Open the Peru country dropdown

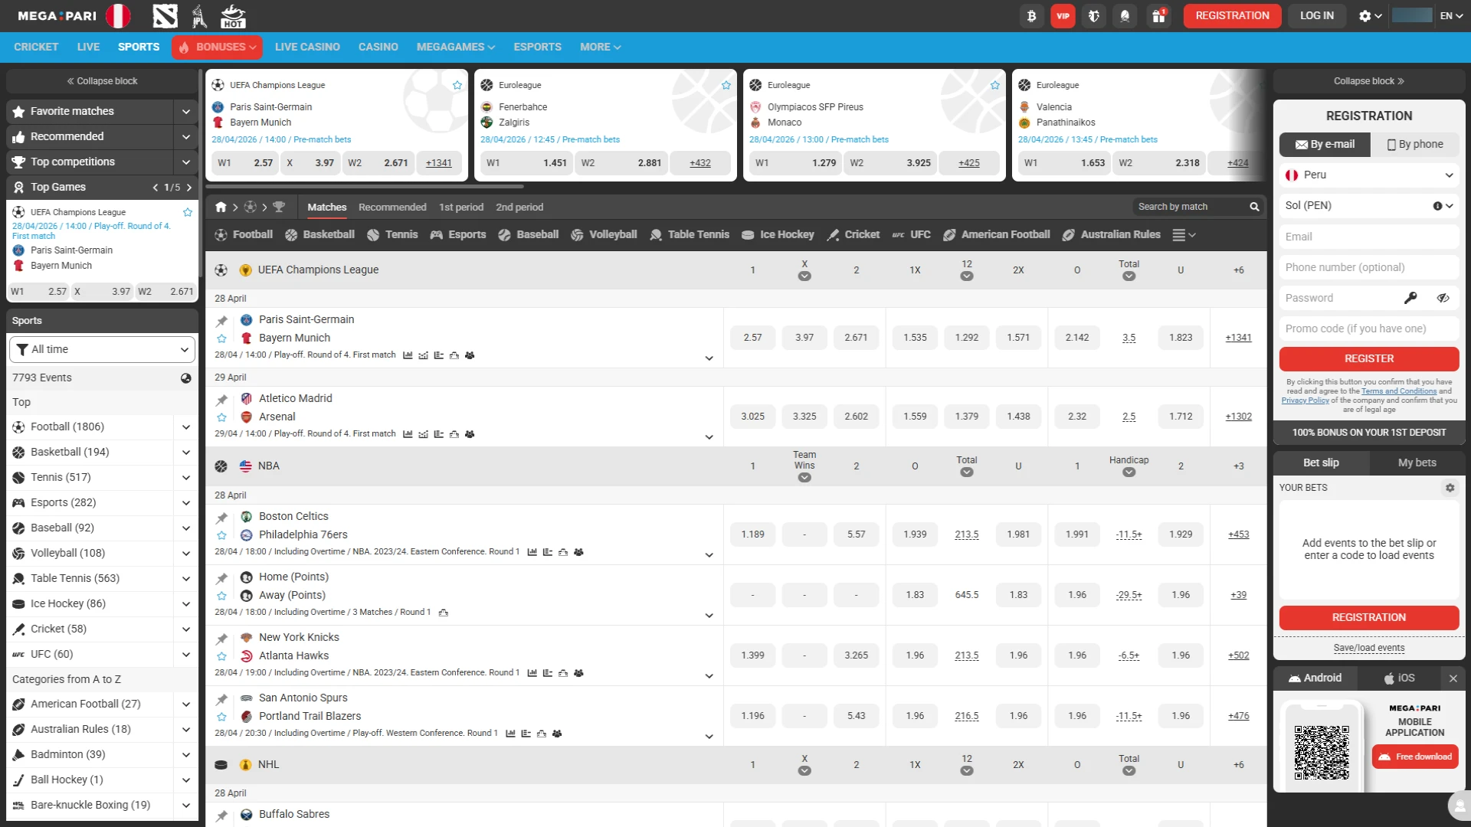point(1369,175)
